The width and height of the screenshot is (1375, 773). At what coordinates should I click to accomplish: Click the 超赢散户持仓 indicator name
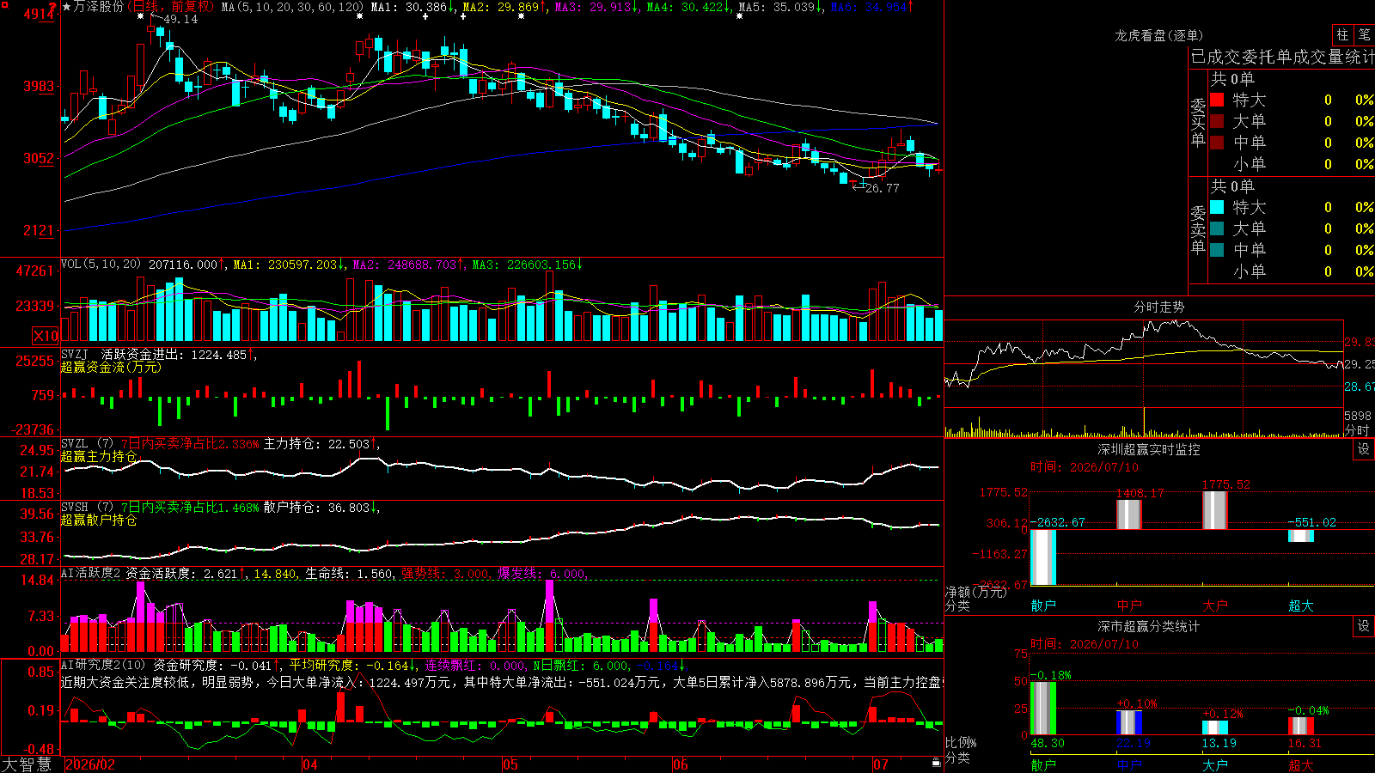coord(99,520)
